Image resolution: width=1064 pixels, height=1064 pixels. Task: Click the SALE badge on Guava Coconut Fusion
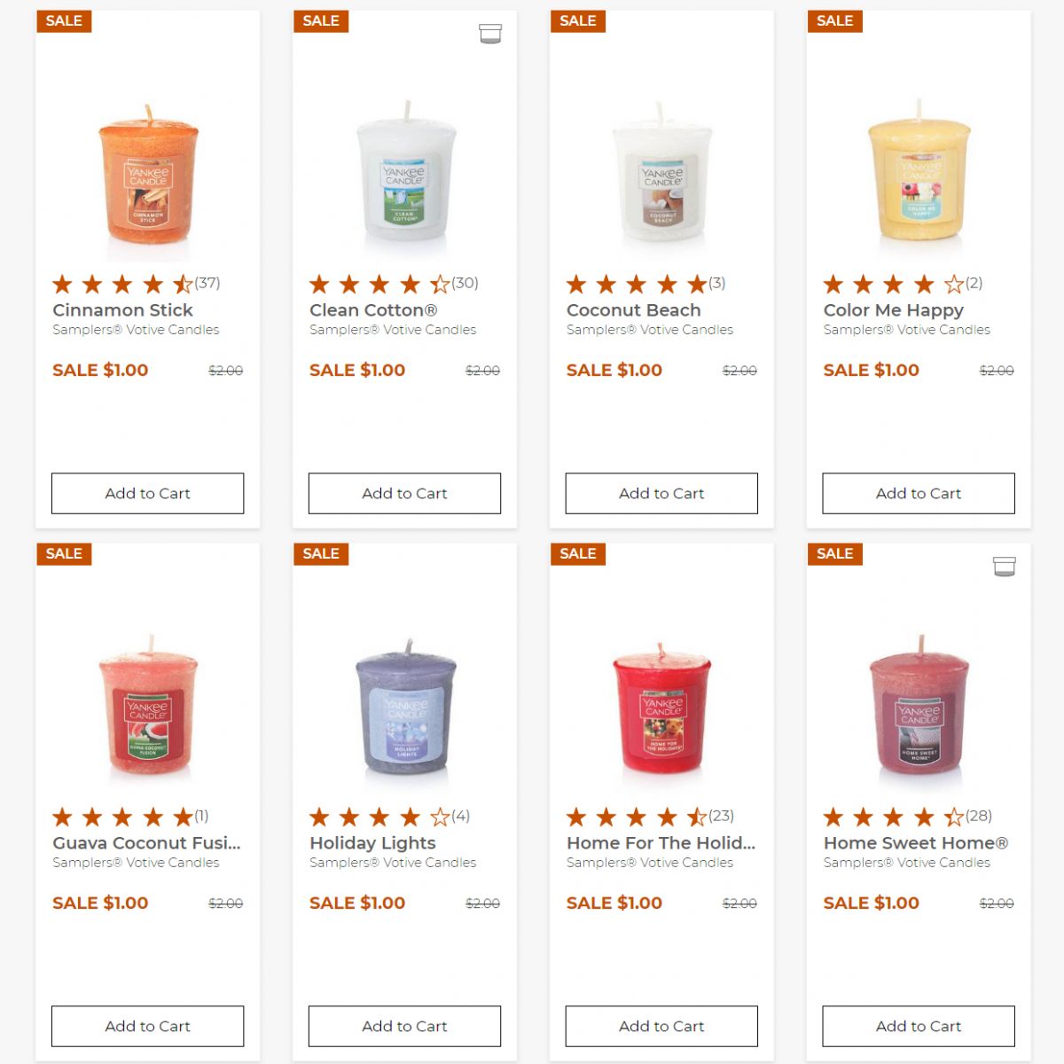pyautogui.click(x=64, y=553)
